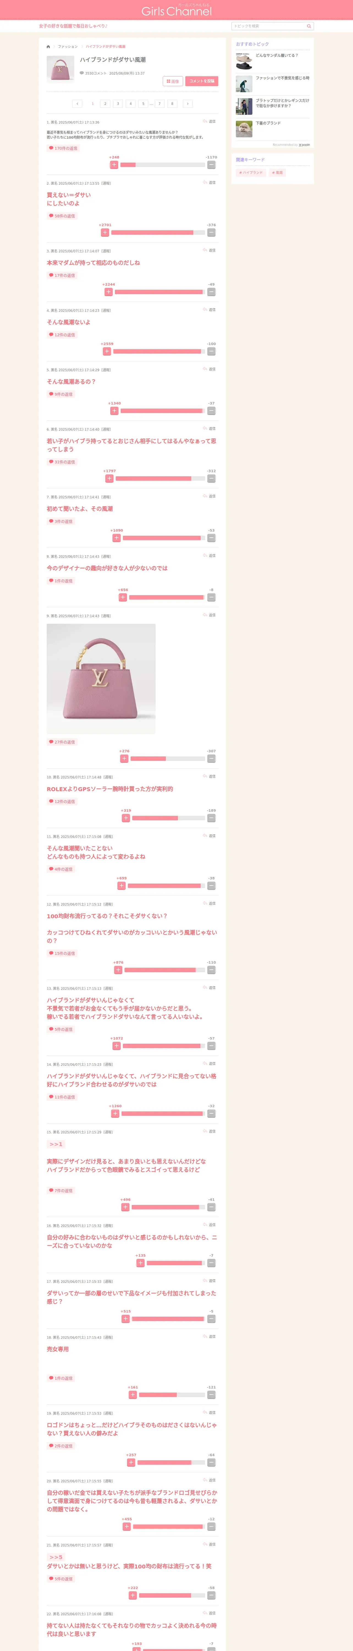
Task: Expand the 170件の返信 replies on comment 1
Action: point(63,148)
